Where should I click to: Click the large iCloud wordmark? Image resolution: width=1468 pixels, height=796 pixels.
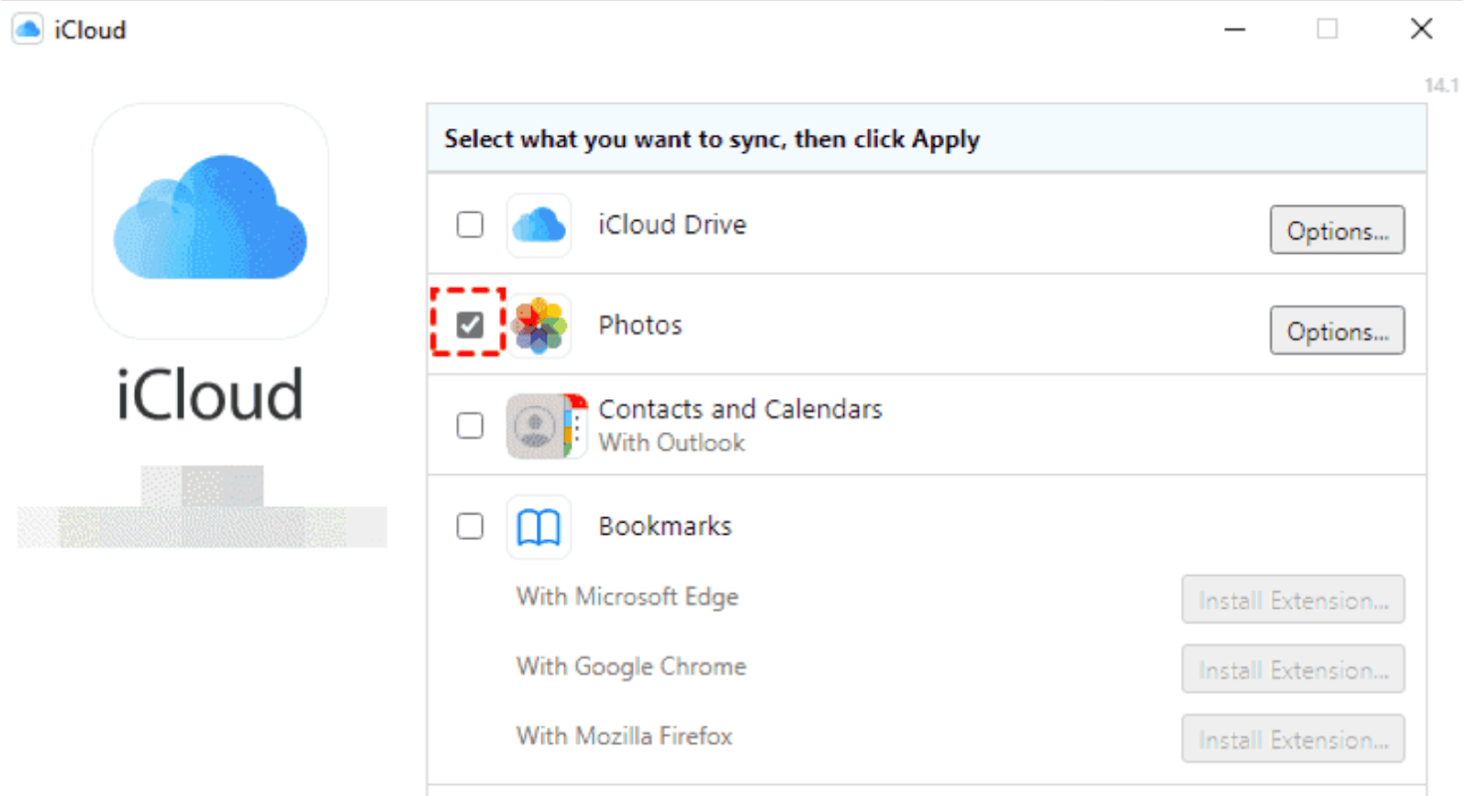click(x=210, y=395)
